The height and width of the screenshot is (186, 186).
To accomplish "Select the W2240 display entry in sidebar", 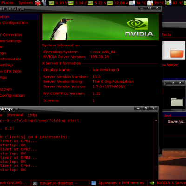I will (x=6, y=89).
